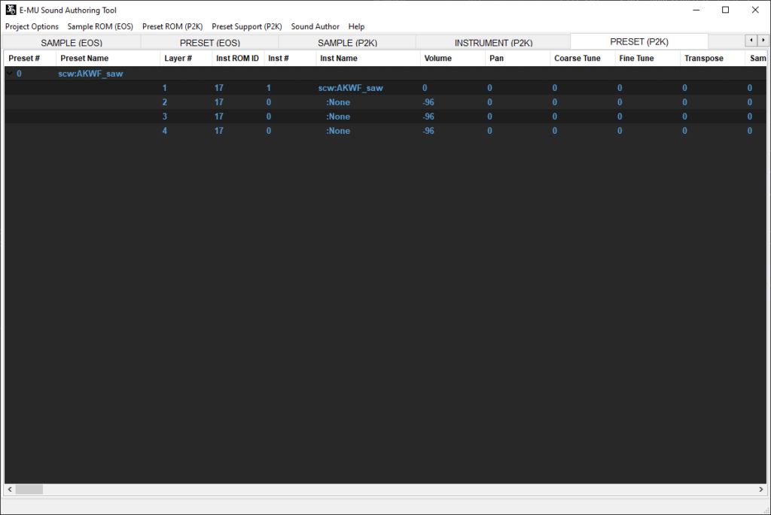Close the E-MU Sound Authoring Tool window
The width and height of the screenshot is (771, 515).
[755, 10]
